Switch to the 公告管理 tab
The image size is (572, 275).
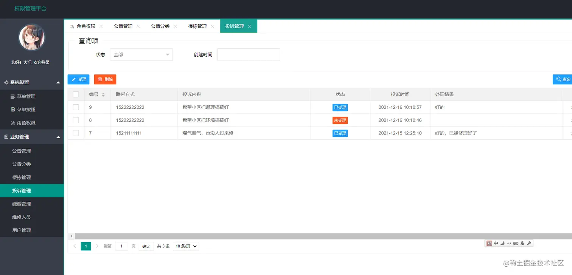(123, 26)
